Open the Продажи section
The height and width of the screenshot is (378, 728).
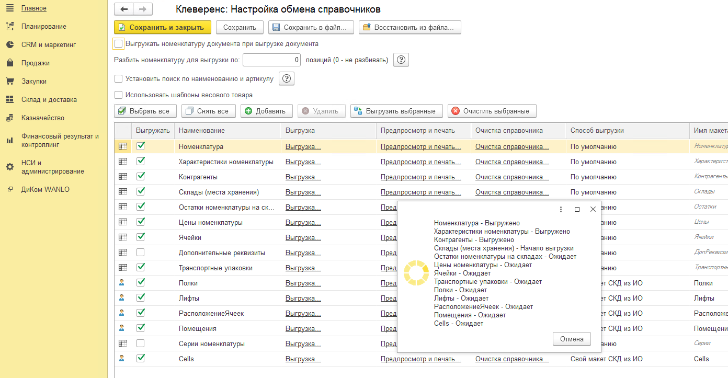click(36, 63)
